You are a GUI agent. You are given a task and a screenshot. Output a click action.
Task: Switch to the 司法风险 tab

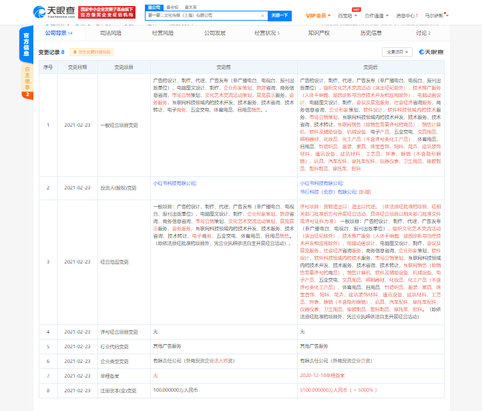pos(111,32)
